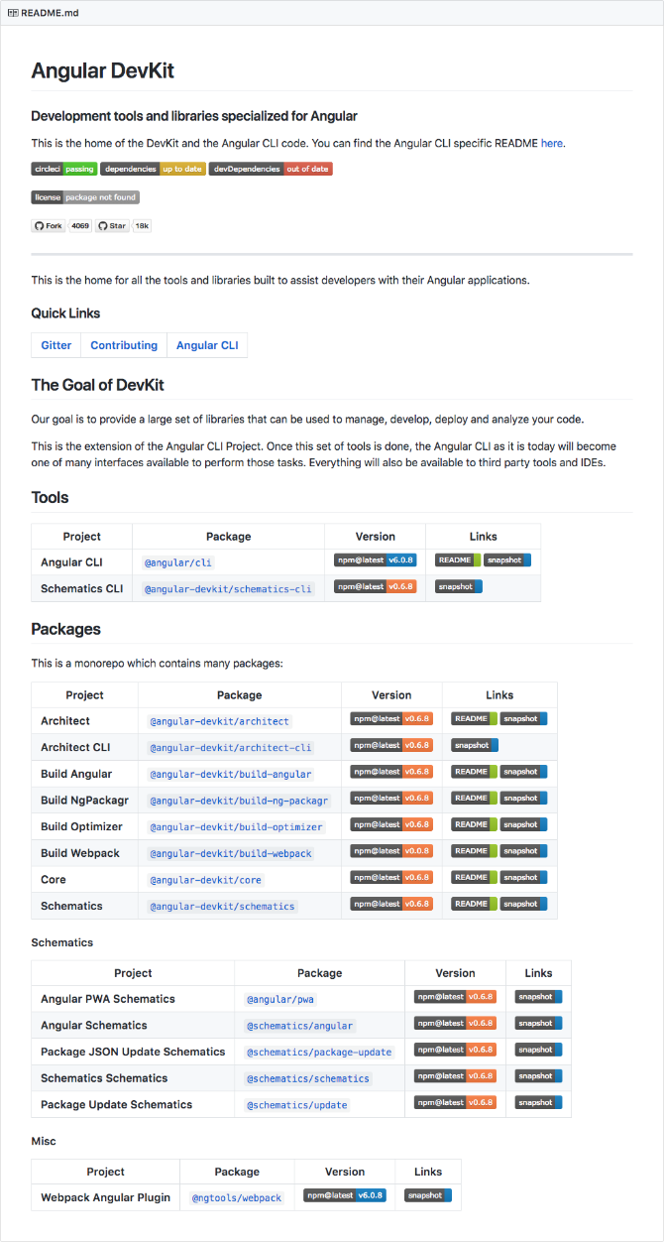Image resolution: width=664 pixels, height=1242 pixels.
Task: Open the Contributing quick link
Action: coord(124,345)
